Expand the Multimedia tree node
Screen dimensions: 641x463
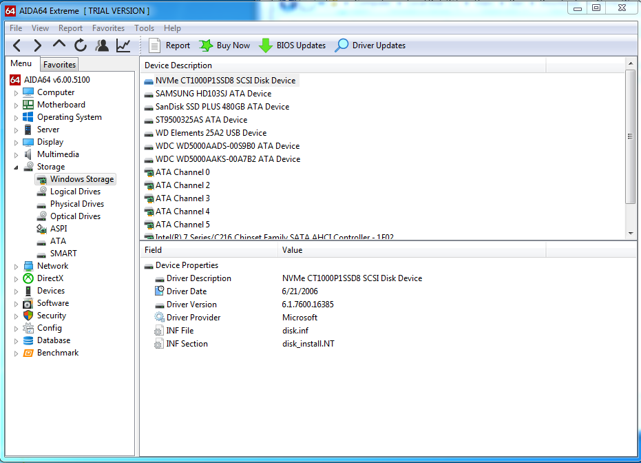coord(16,155)
